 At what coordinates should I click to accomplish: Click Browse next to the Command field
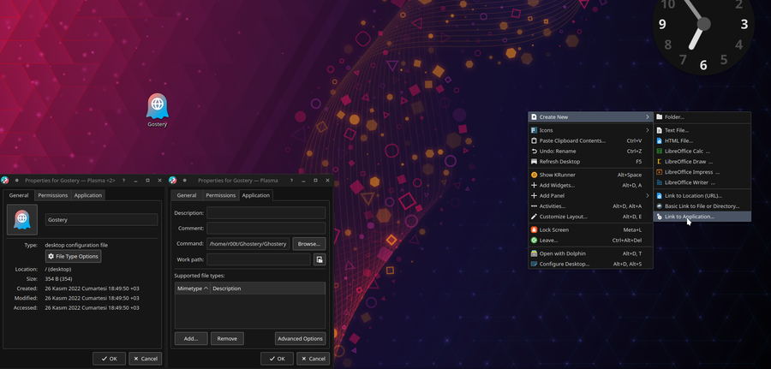308,244
